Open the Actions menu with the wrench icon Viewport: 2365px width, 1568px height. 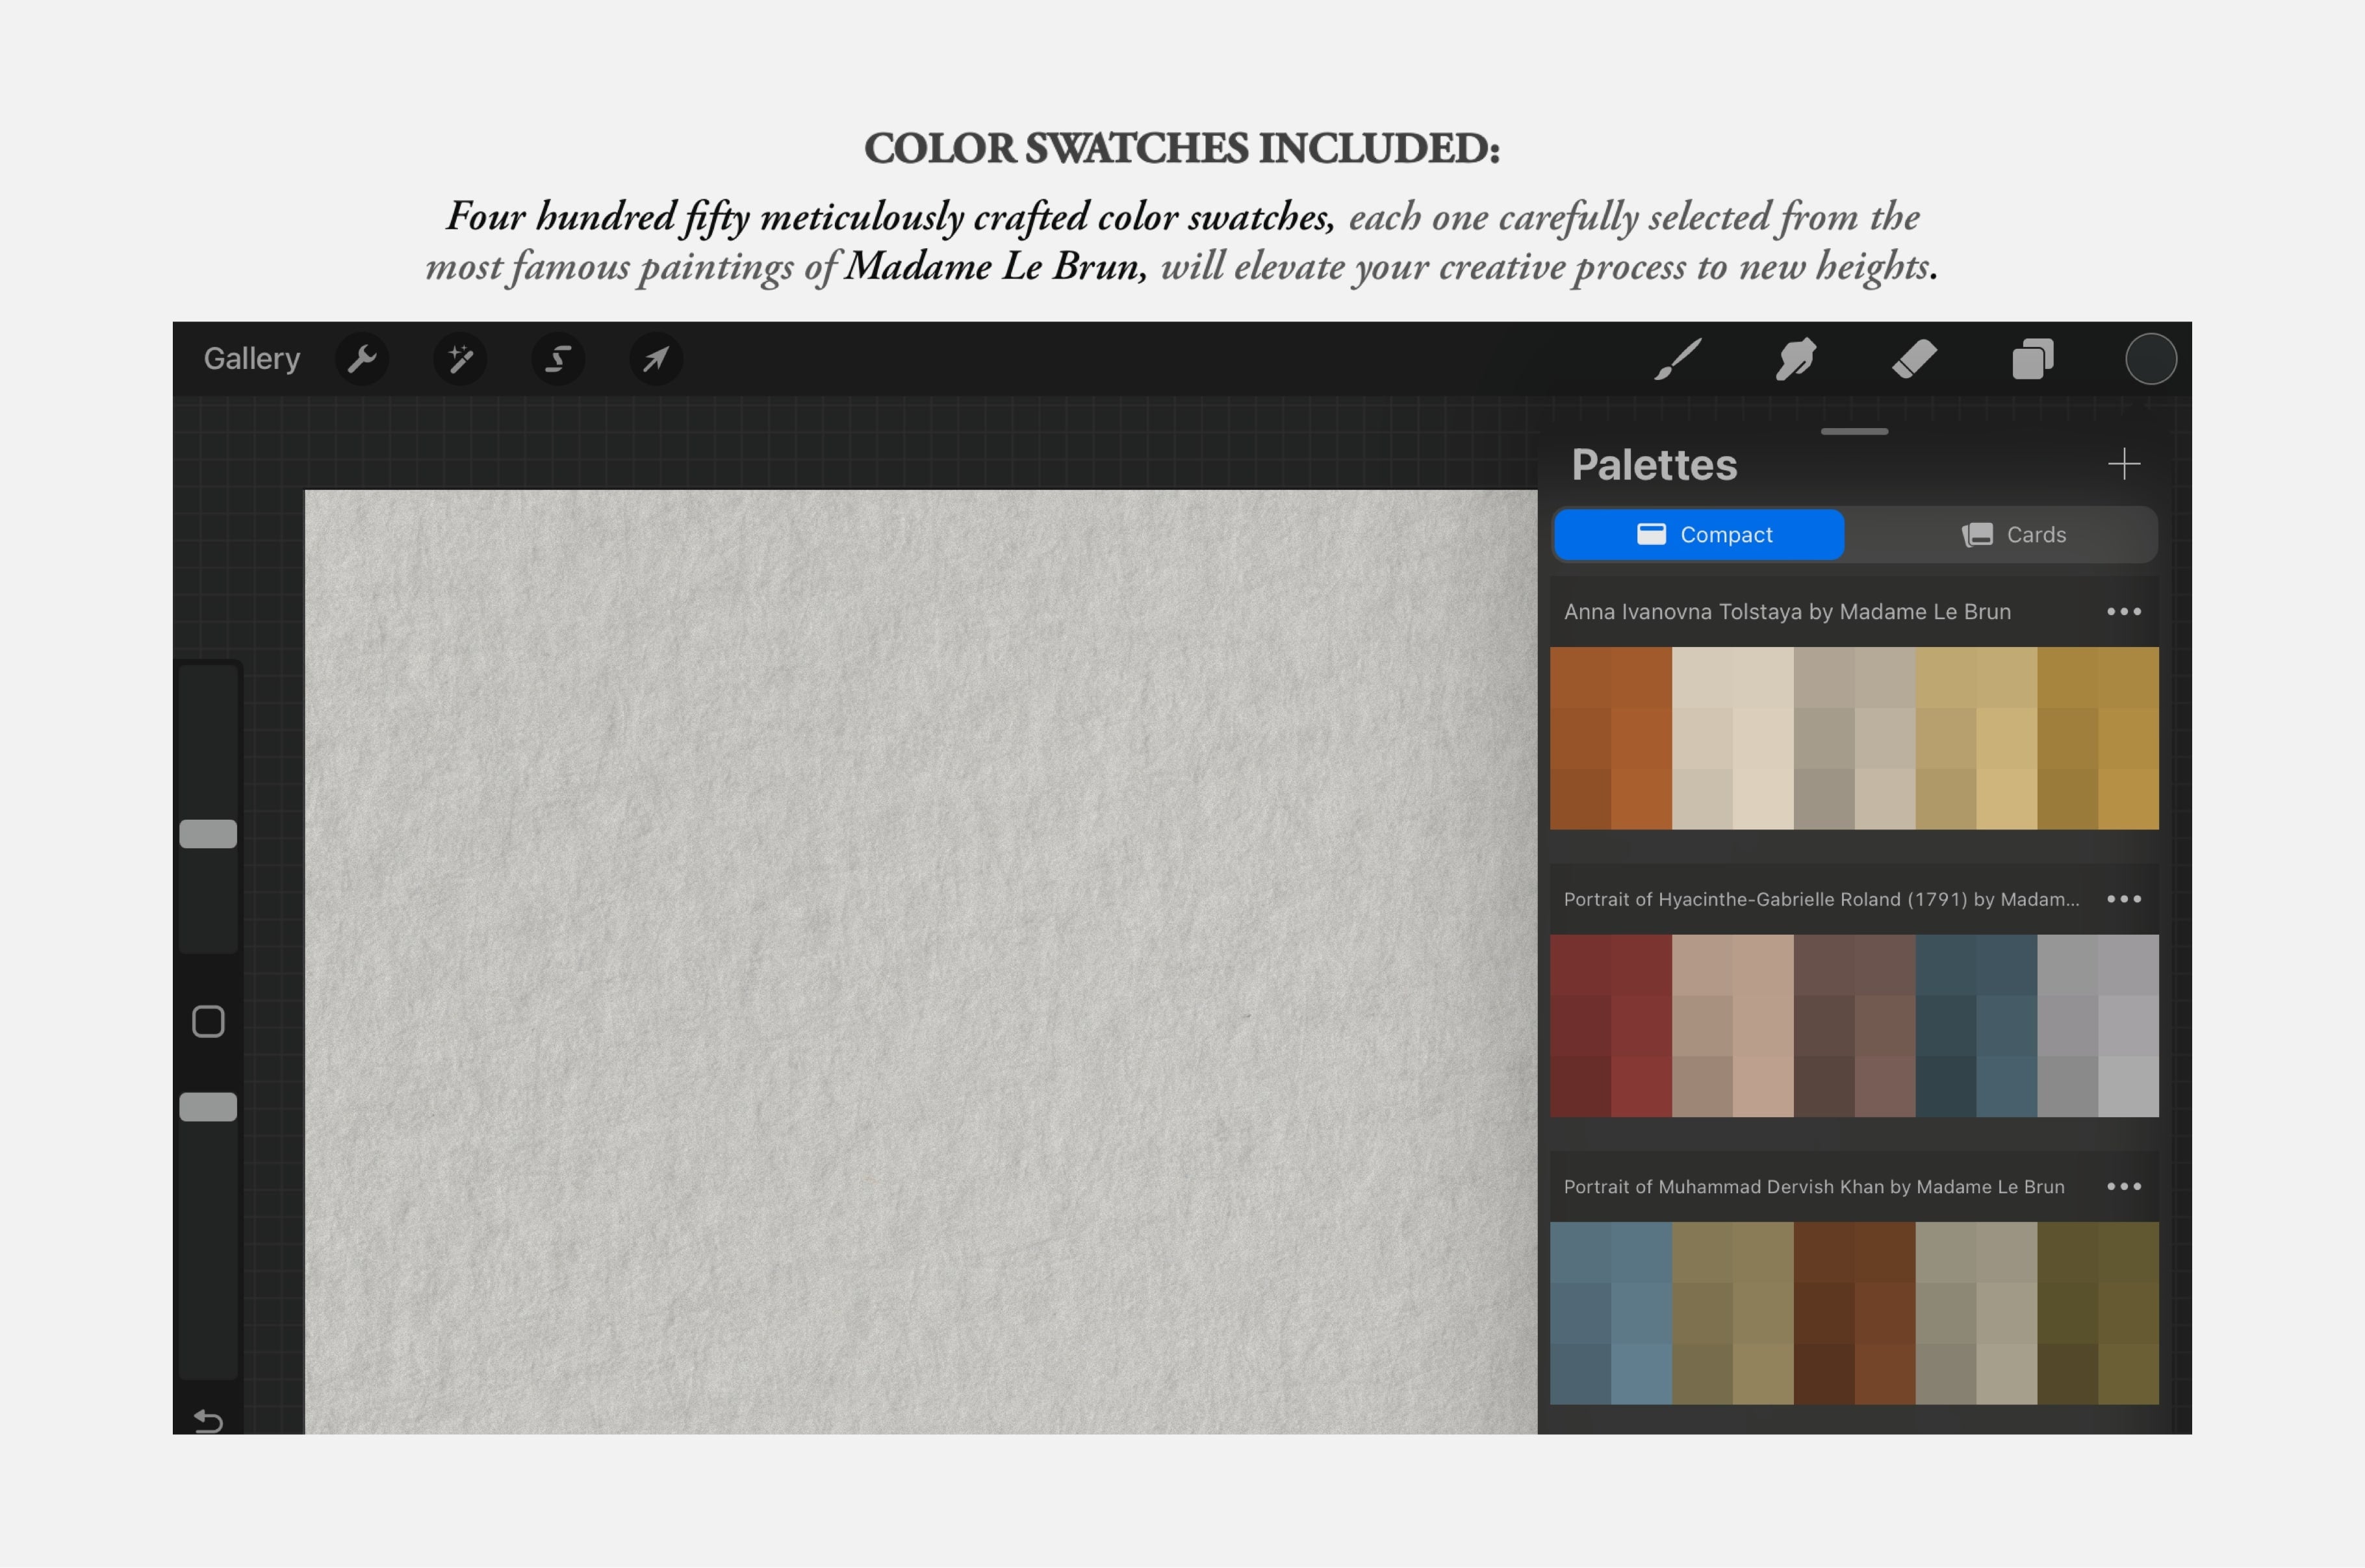(x=362, y=359)
